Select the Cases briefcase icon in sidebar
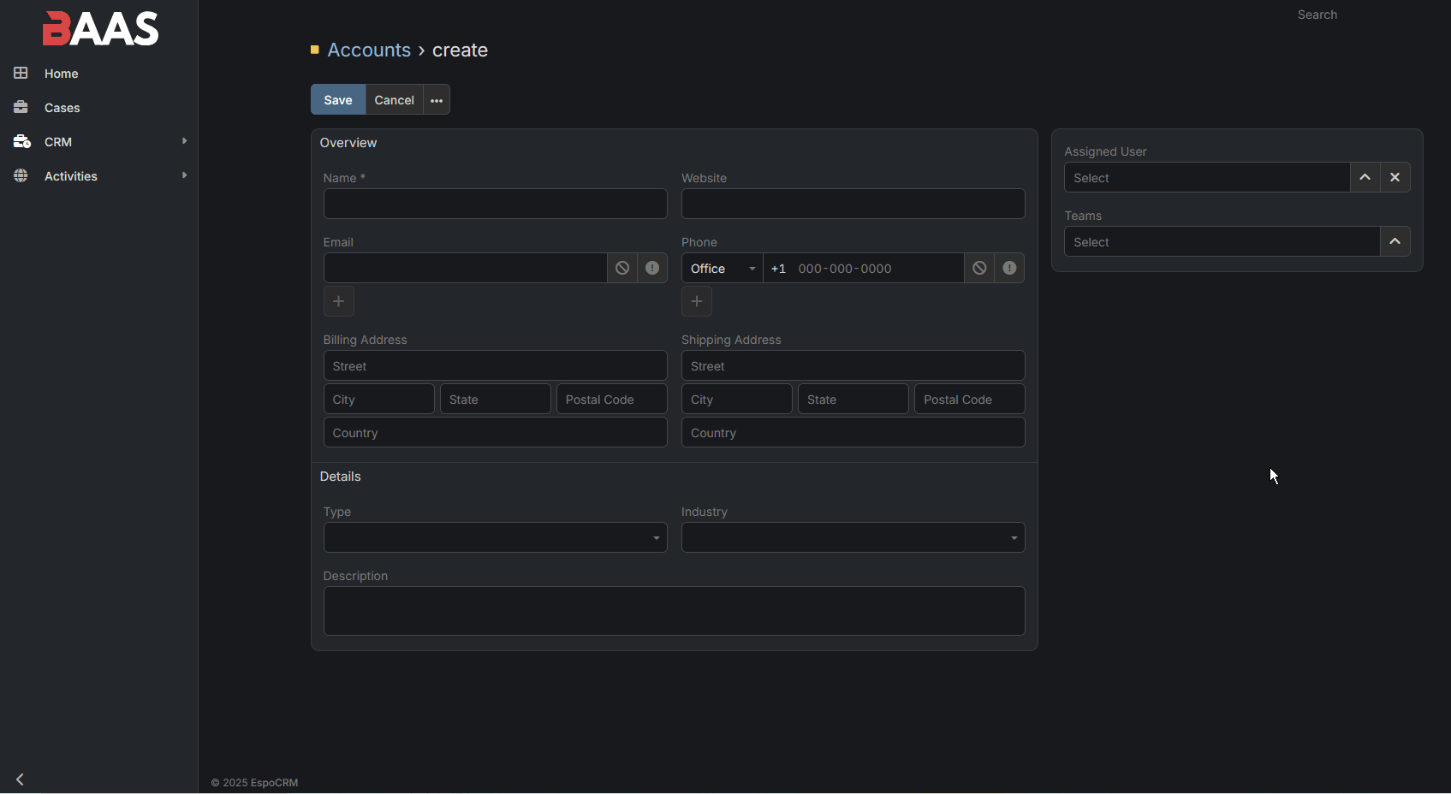 [21, 107]
